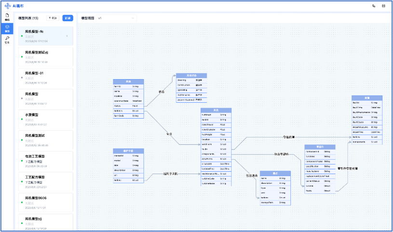Click the branch connection icon in top bar
Image resolution: width=393 pixels, height=232 pixels.
click(x=374, y=6)
